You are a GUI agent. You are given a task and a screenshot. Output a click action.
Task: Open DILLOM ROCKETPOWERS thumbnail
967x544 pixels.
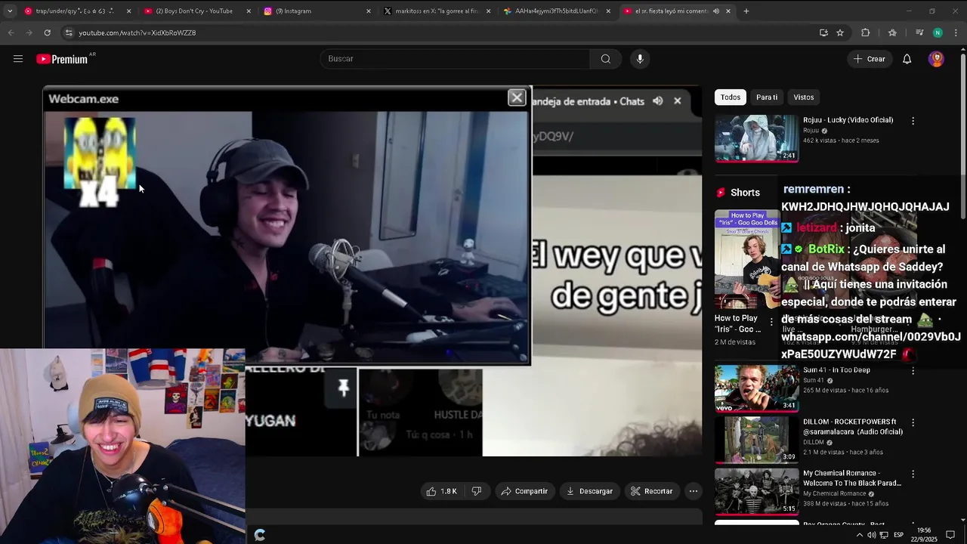(756, 440)
